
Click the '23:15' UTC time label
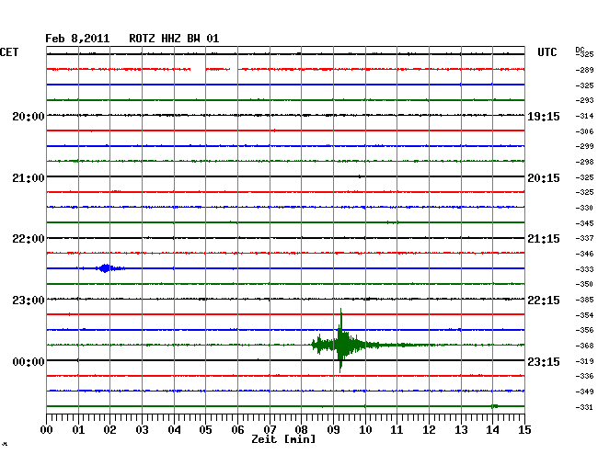point(544,361)
